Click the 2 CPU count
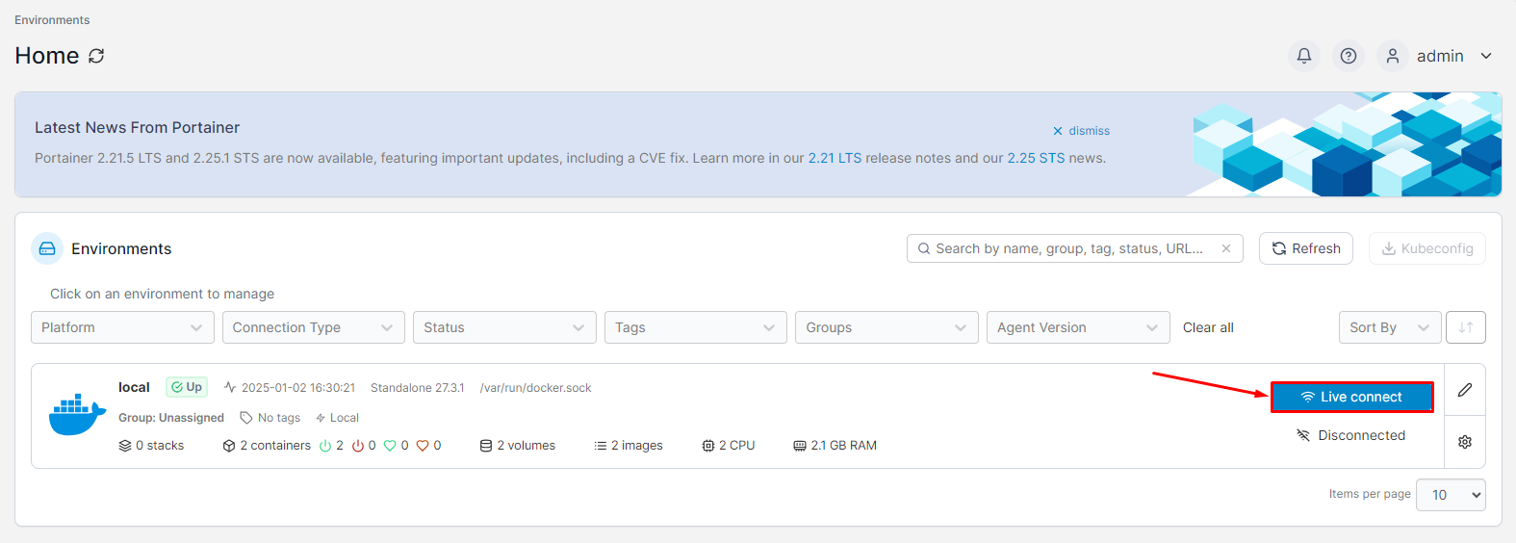1516x543 pixels. [x=729, y=446]
